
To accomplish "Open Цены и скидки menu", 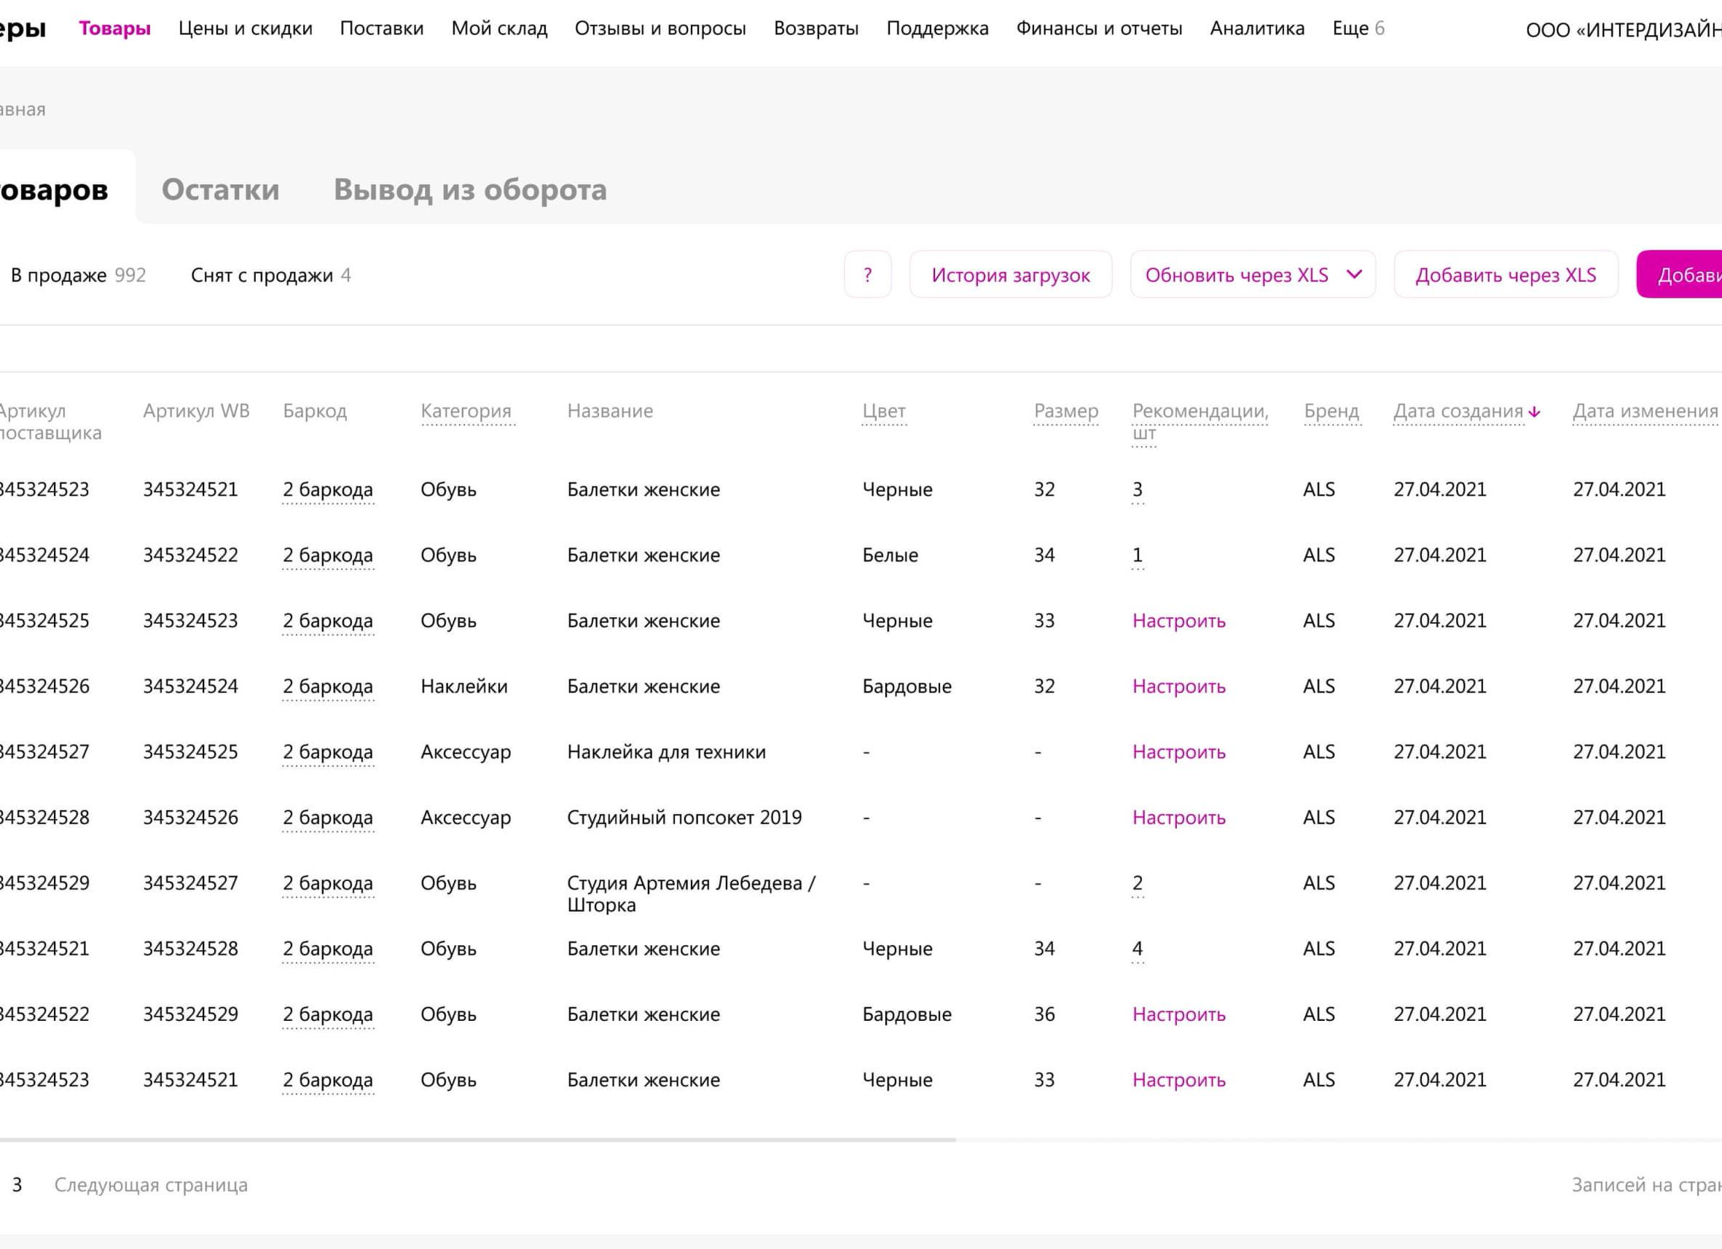I will pyautogui.click(x=246, y=29).
